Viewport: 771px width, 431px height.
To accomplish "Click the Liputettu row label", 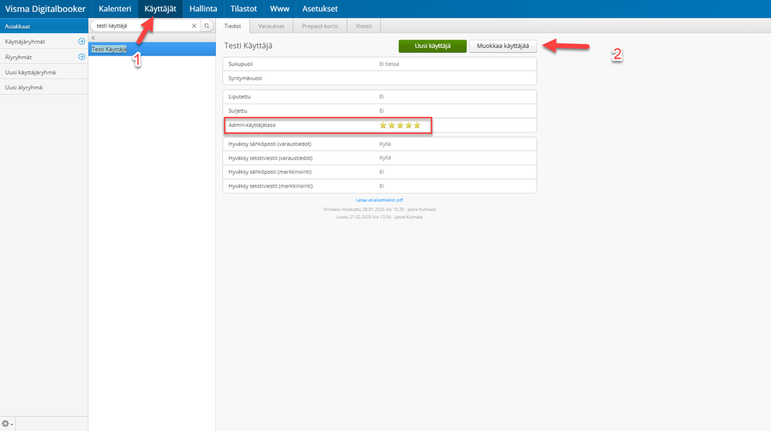I will tap(239, 97).
